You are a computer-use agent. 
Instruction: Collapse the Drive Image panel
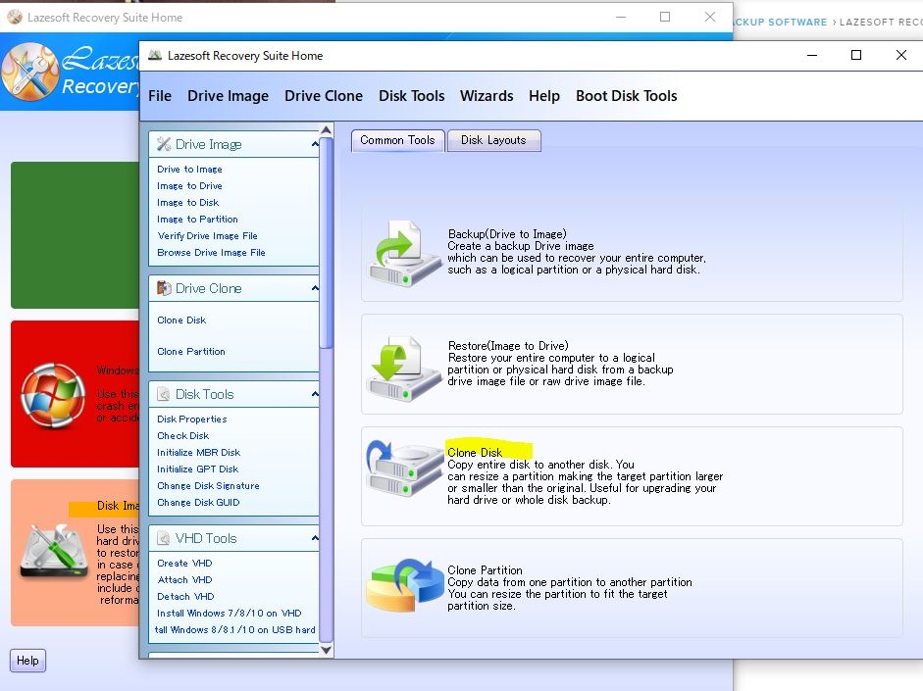point(315,144)
